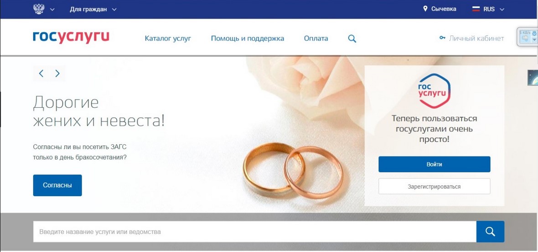Click the location pin next to Сычевка
538x252 pixels.
pyautogui.click(x=425, y=9)
